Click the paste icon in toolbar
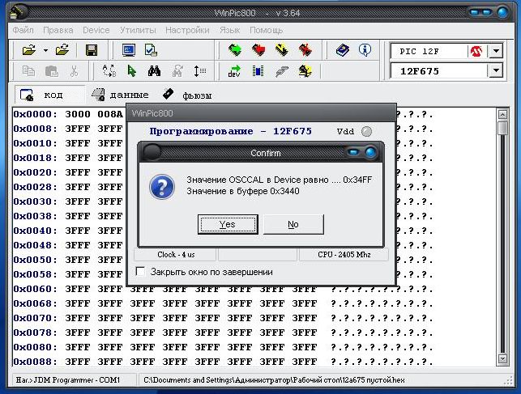The width and height of the screenshot is (521, 394). [52, 71]
